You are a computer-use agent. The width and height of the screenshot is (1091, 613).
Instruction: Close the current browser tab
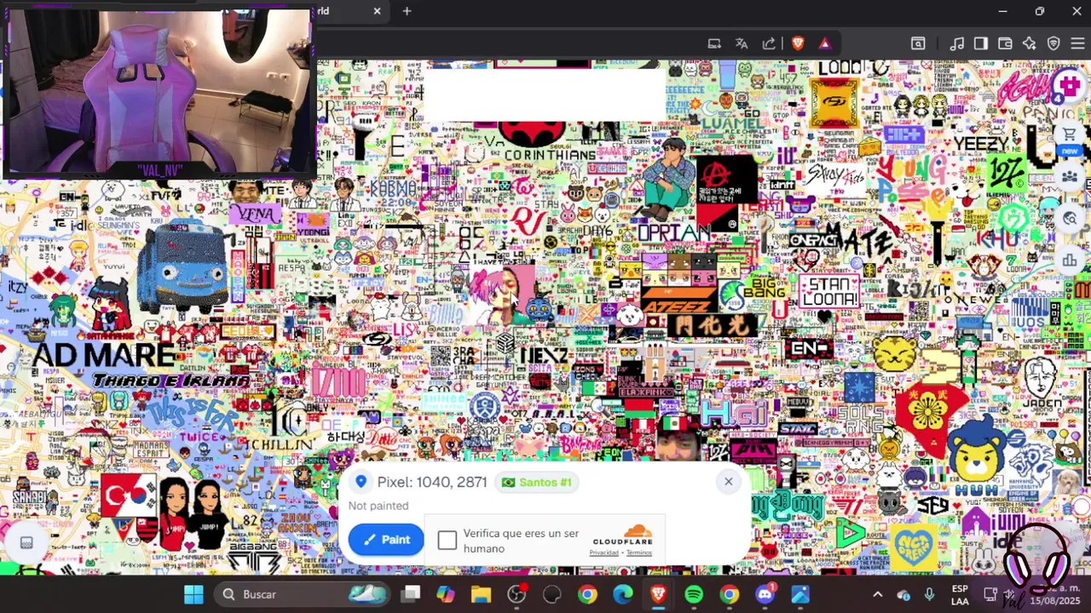click(x=377, y=11)
